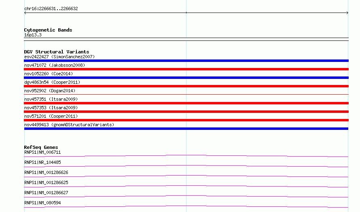
Task: Open the esv2422427 (SimonSanchez2007) variant label
Action: 59,57
